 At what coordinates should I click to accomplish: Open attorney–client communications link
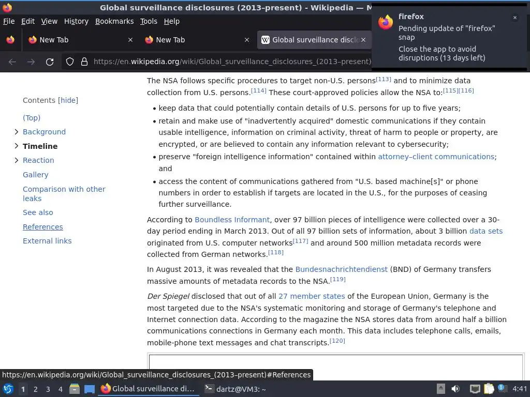(436, 157)
